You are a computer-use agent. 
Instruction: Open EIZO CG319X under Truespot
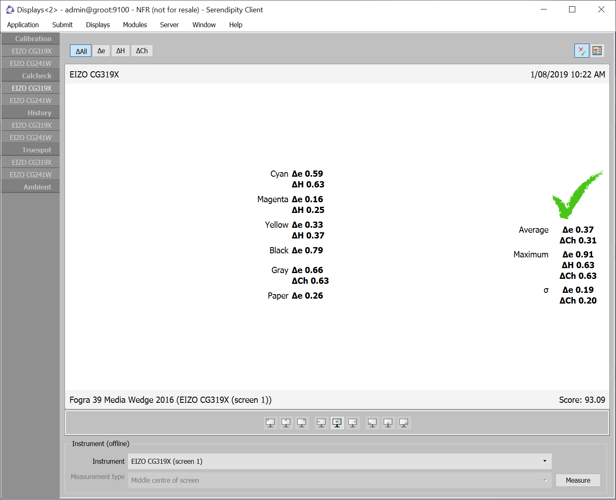30,162
